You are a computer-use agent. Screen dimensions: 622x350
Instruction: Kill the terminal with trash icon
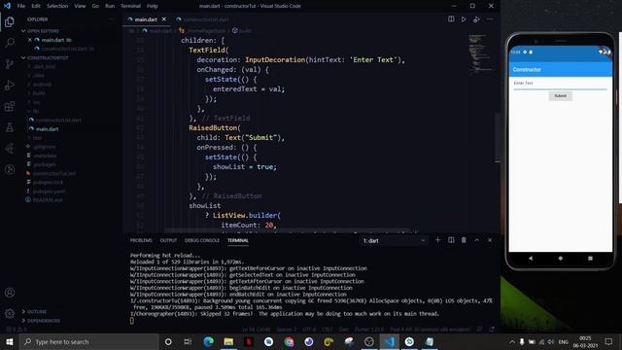(x=464, y=240)
